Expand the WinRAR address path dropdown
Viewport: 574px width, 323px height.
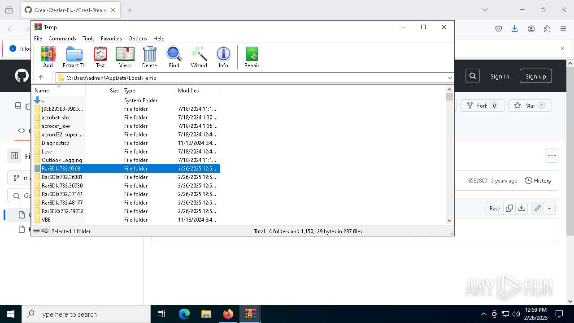(x=450, y=78)
